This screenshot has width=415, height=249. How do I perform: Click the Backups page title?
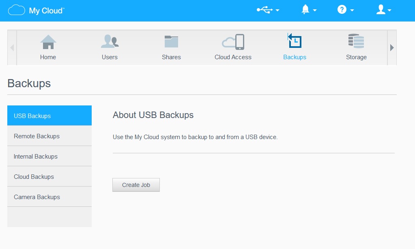click(x=29, y=84)
